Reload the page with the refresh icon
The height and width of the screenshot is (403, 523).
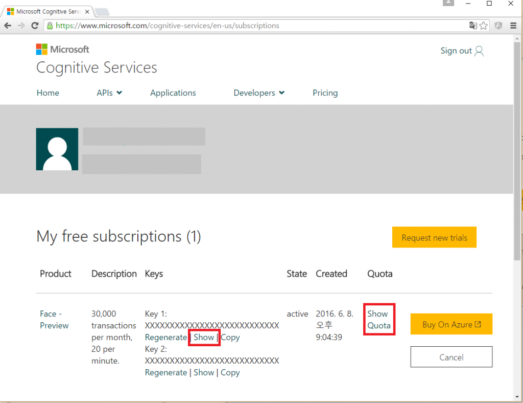[35, 26]
